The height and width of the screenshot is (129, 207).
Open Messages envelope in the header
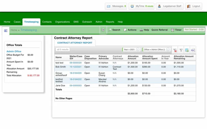point(116,6)
